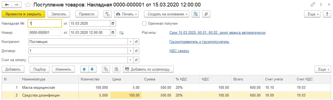The width and height of the screenshot is (333, 100).
Task: Open the Создать на основании dropdown
Action: (166, 14)
